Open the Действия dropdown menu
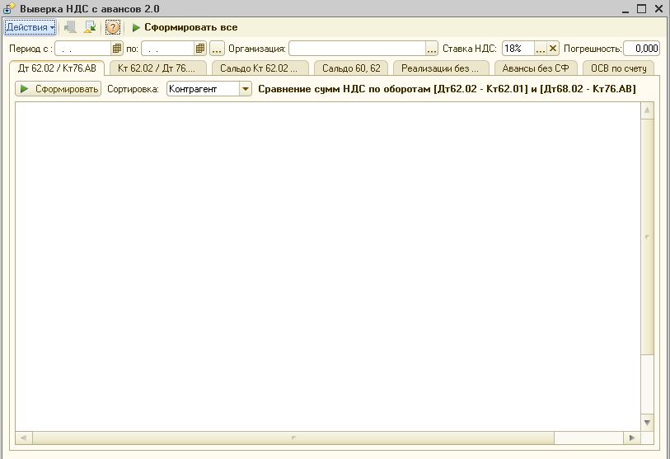 pos(30,27)
